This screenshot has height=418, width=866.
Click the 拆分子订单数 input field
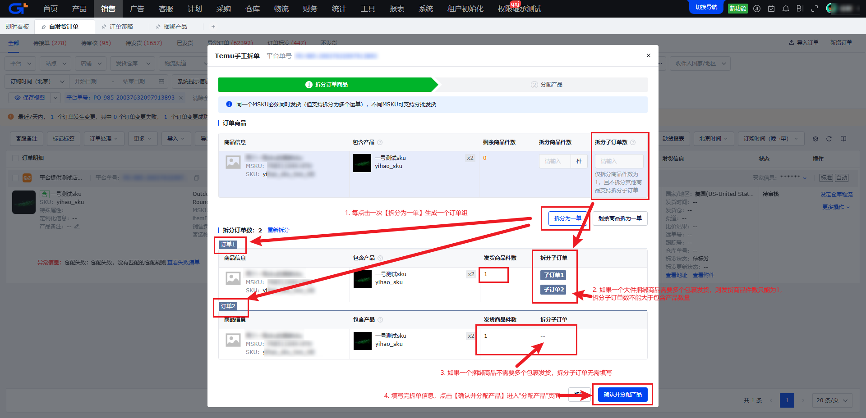pos(619,161)
